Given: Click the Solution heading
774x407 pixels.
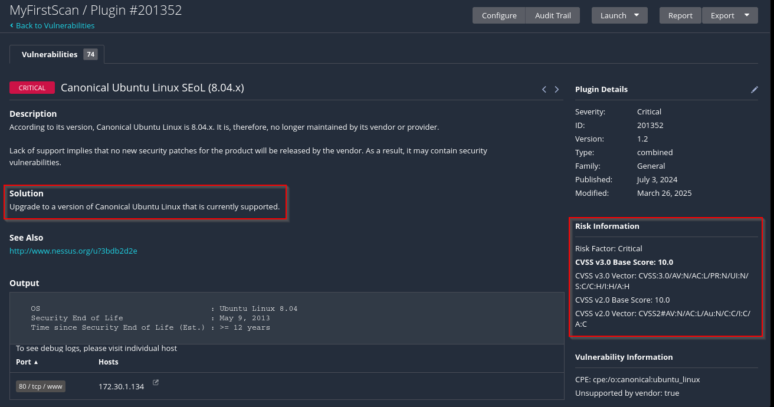Looking at the screenshot, I should (27, 193).
